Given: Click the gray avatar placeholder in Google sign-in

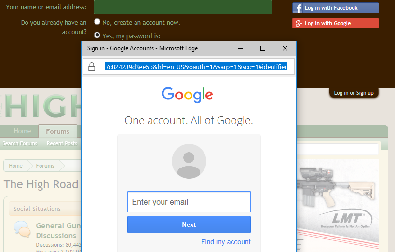Looking at the screenshot, I should point(189,161).
